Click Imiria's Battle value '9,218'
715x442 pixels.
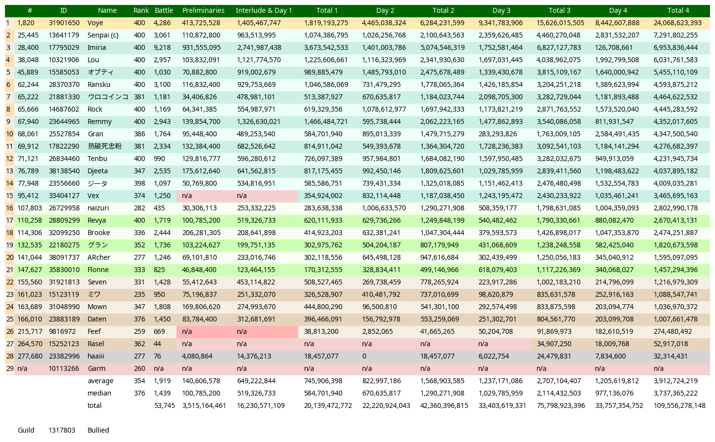point(162,47)
